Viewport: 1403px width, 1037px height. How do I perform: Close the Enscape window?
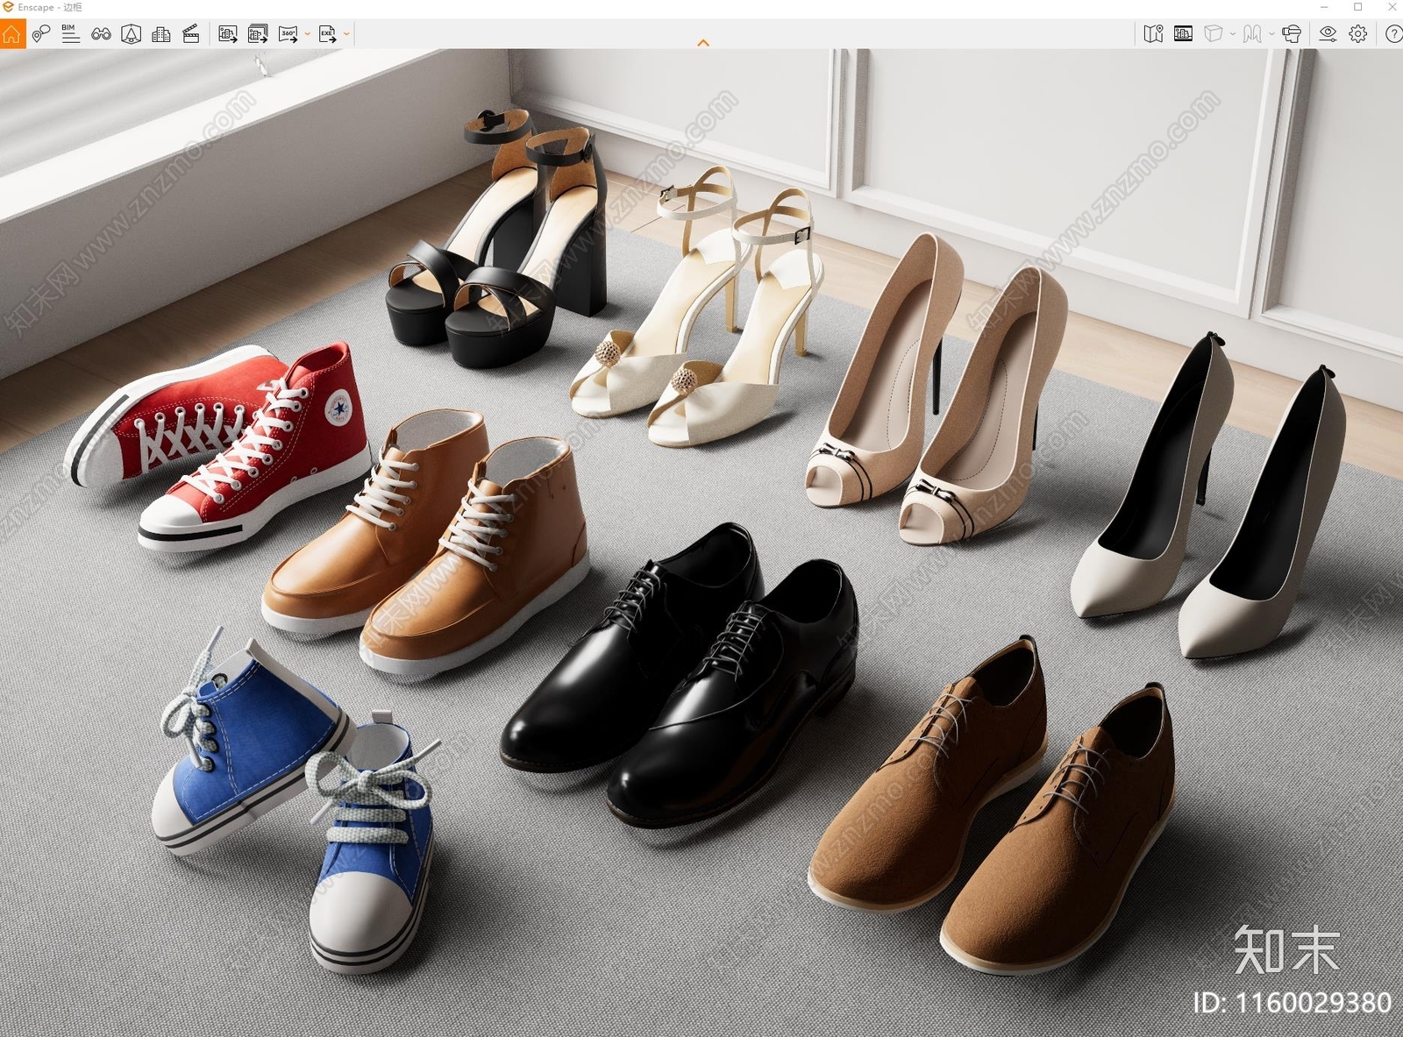[x=1392, y=7]
